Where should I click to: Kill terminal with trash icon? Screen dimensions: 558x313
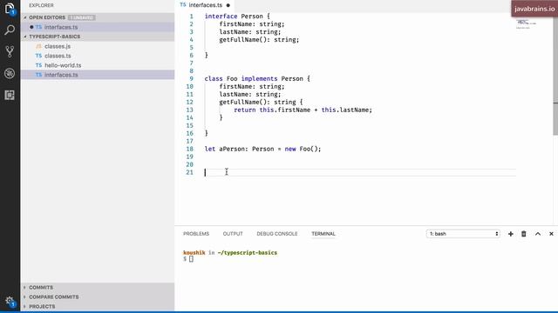[524, 234]
